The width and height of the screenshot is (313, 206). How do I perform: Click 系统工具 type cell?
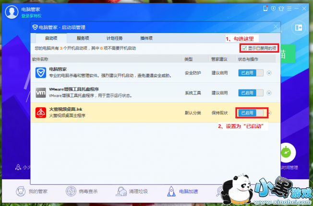(x=193, y=93)
